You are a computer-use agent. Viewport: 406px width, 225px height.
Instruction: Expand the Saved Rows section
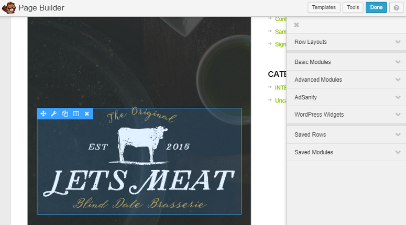346,134
